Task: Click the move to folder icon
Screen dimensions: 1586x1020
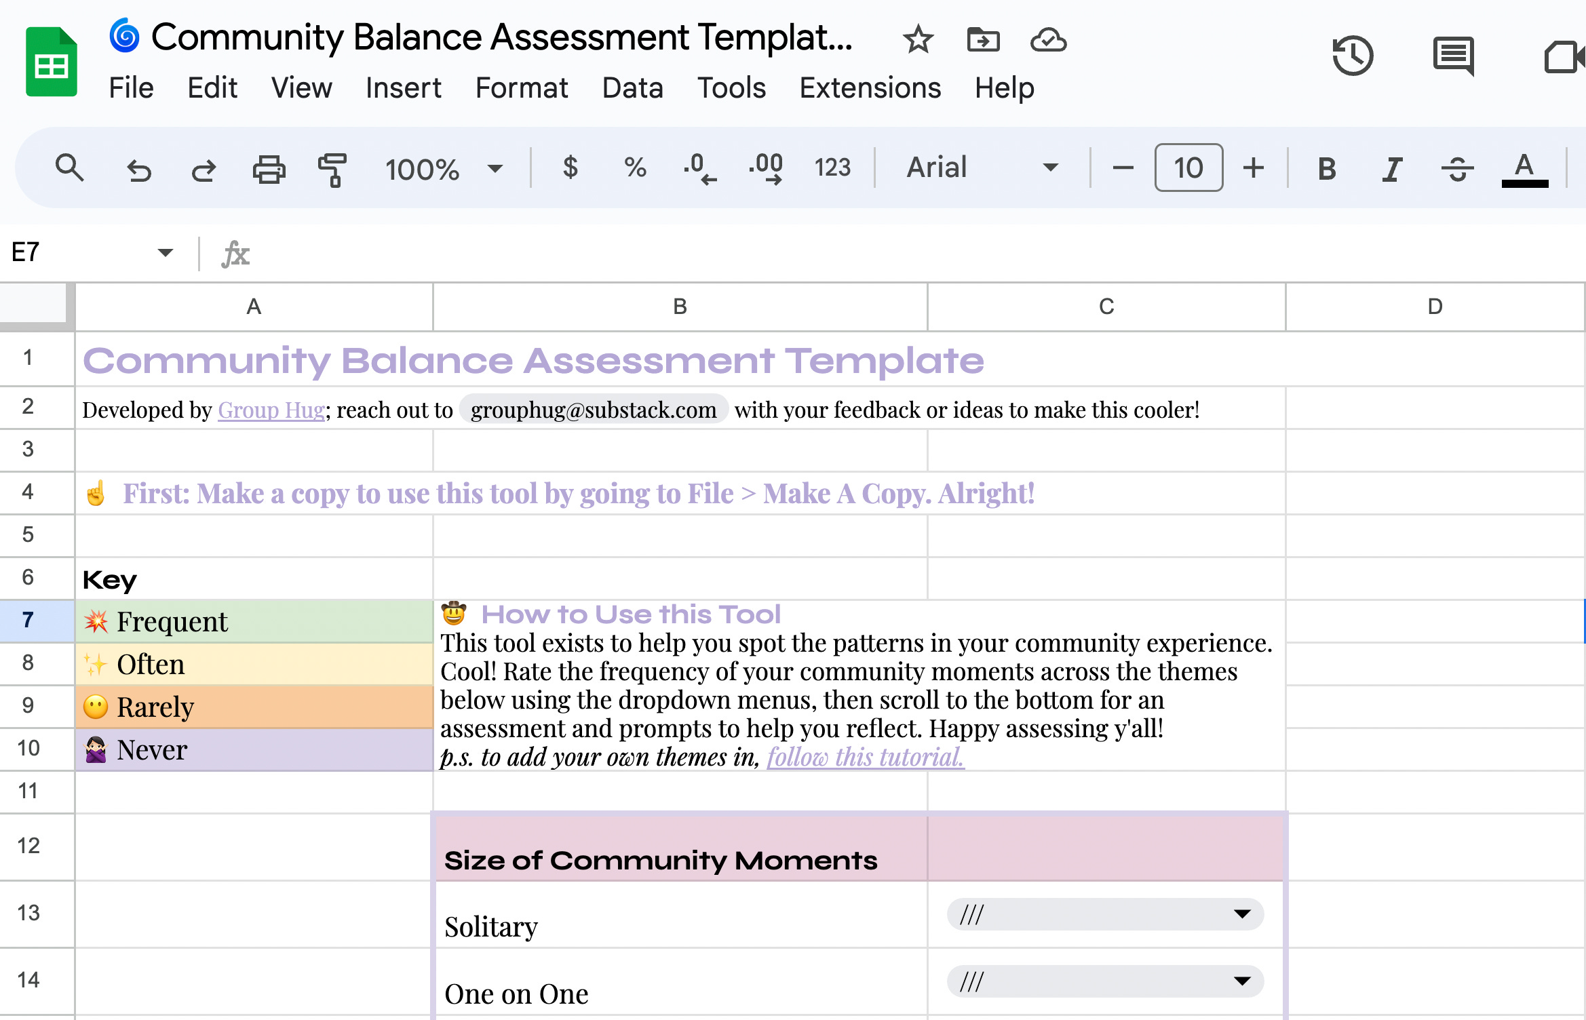Action: (x=983, y=40)
